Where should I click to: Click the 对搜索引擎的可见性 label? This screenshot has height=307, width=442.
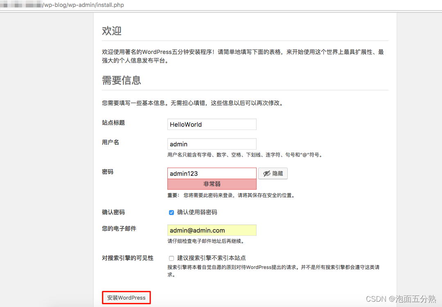(x=128, y=258)
